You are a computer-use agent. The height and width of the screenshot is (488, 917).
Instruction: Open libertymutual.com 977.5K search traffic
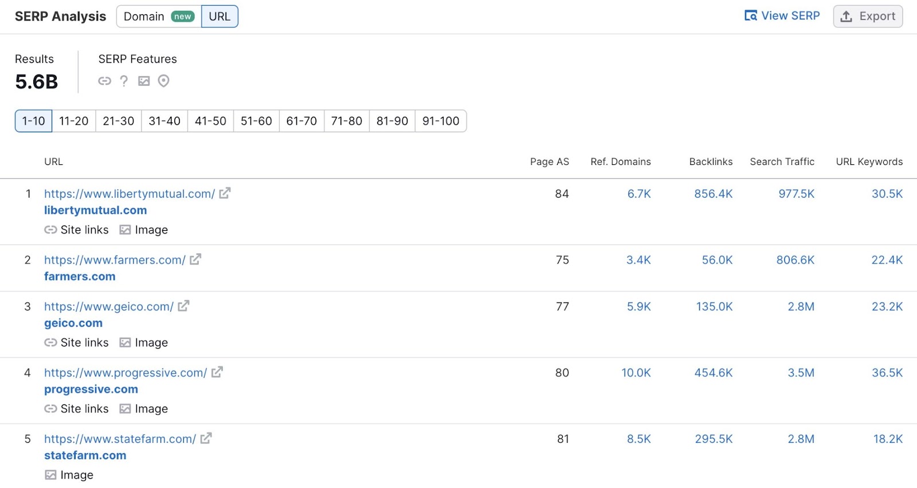797,194
